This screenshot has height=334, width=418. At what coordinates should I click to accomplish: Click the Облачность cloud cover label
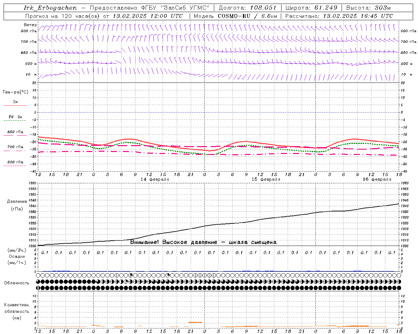click(17, 283)
